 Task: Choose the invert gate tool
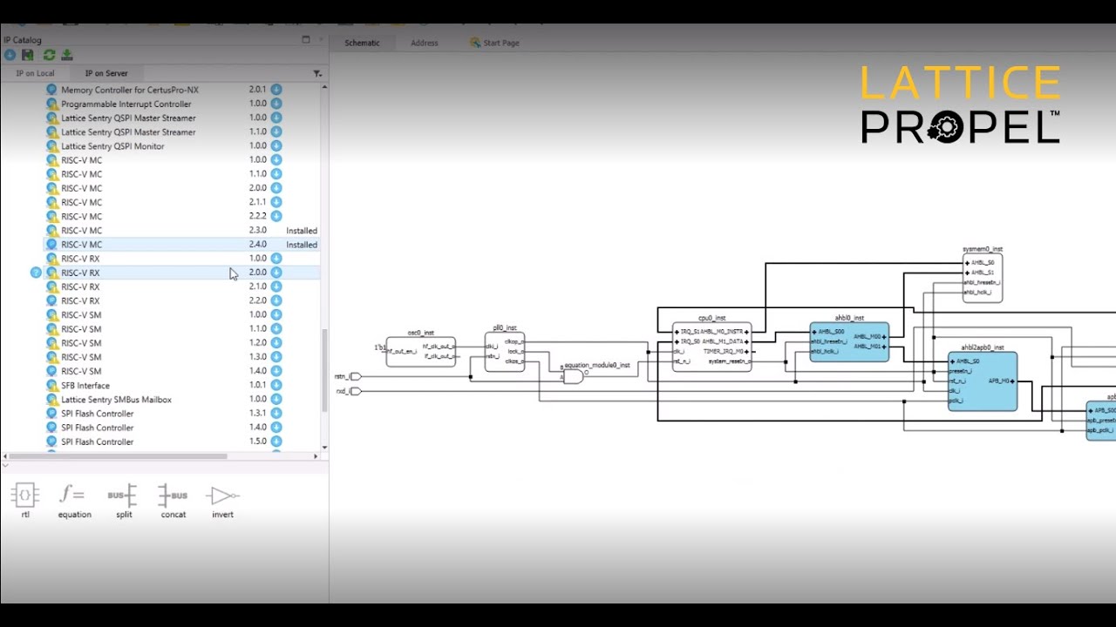pyautogui.click(x=222, y=502)
